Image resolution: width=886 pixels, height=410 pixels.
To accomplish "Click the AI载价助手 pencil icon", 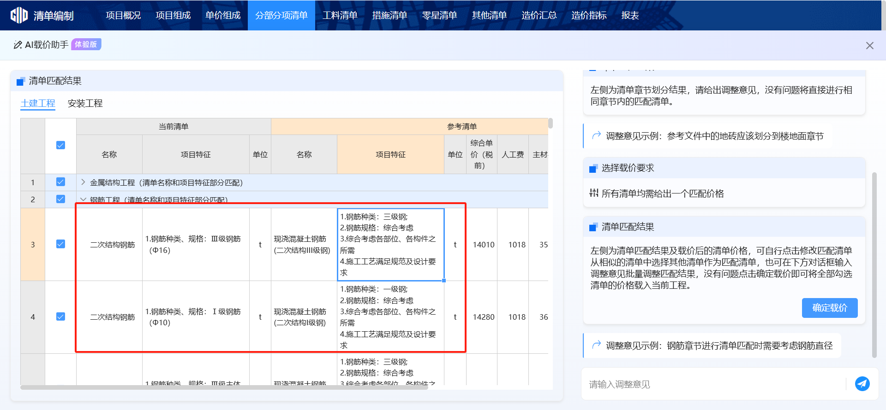I will [18, 45].
